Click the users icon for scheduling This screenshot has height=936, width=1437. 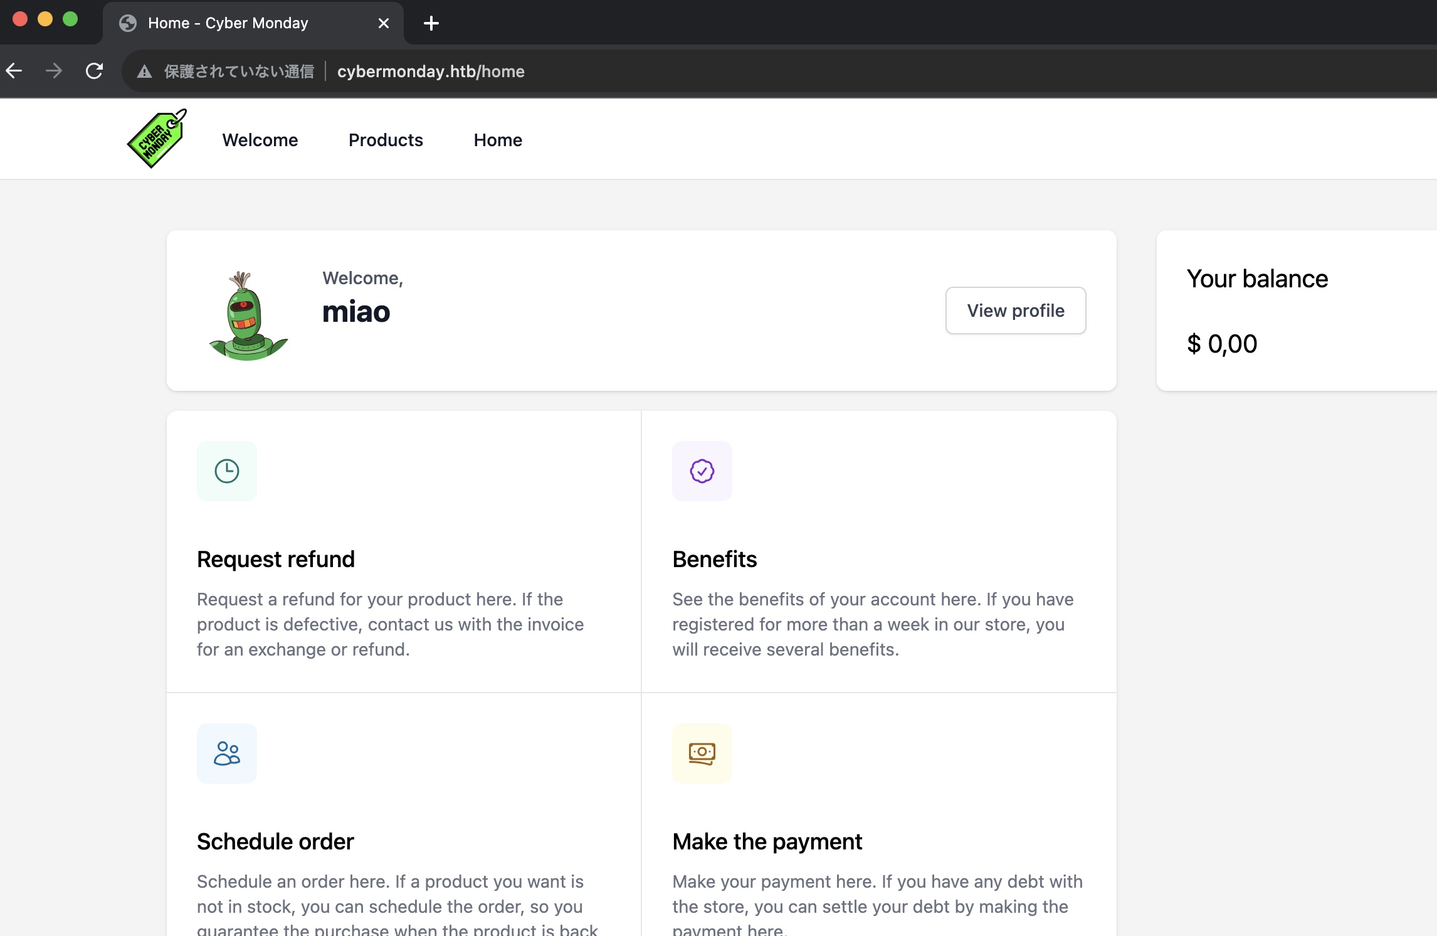(x=226, y=753)
